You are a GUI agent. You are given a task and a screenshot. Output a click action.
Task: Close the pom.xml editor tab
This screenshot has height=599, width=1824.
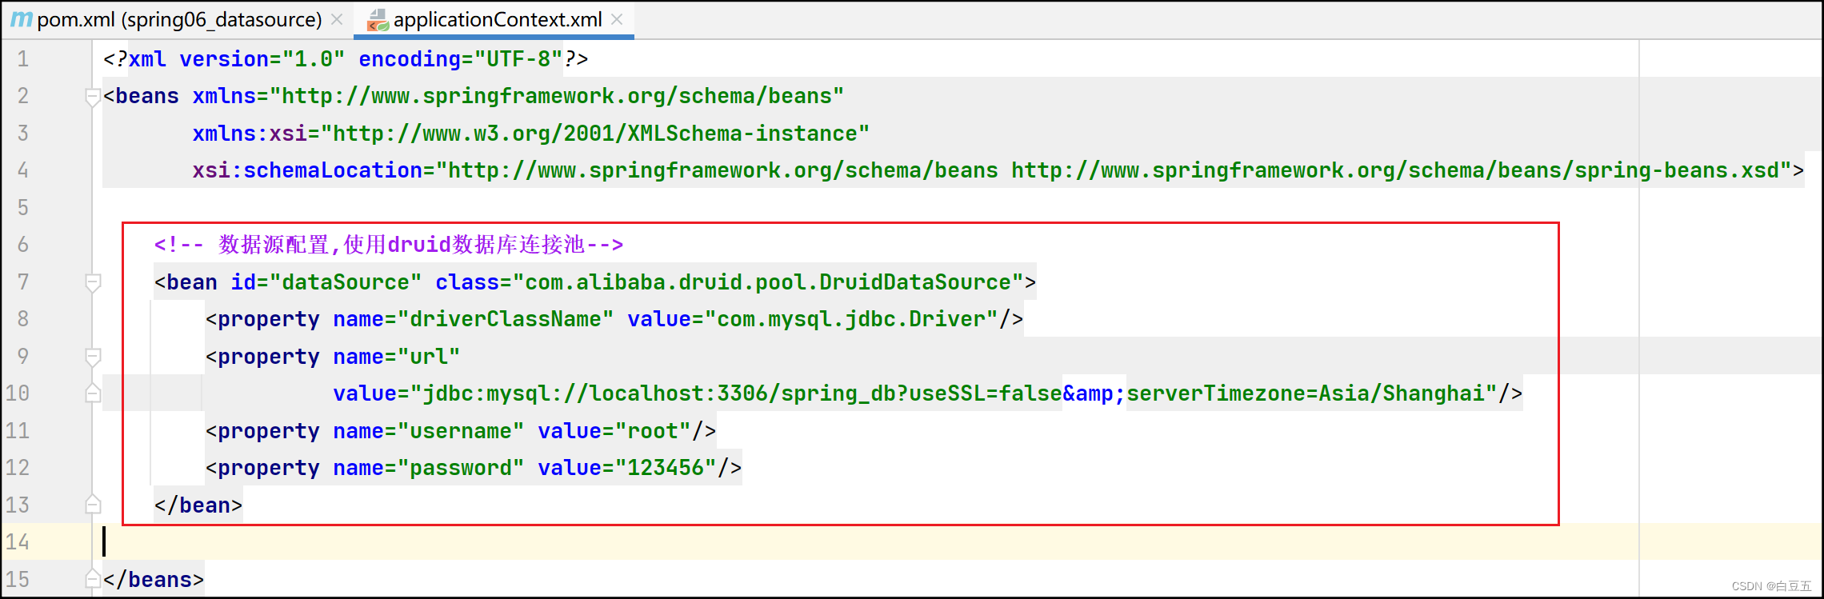tap(337, 19)
